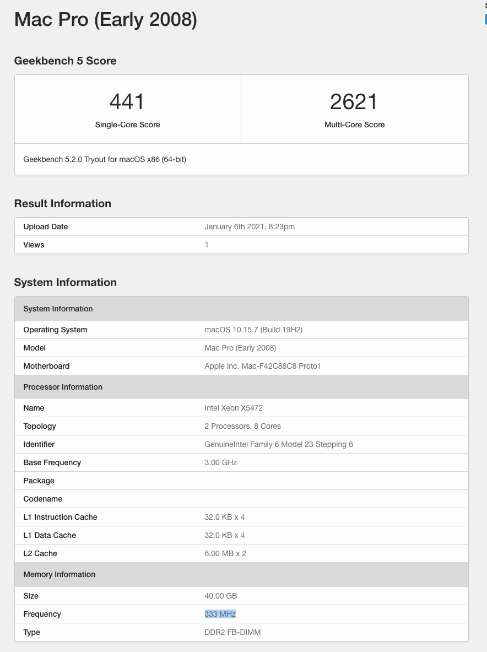The height and width of the screenshot is (652, 487).
Task: Select the value 'macOS 10.15.7 (Build 19H2)'
Action: (253, 330)
